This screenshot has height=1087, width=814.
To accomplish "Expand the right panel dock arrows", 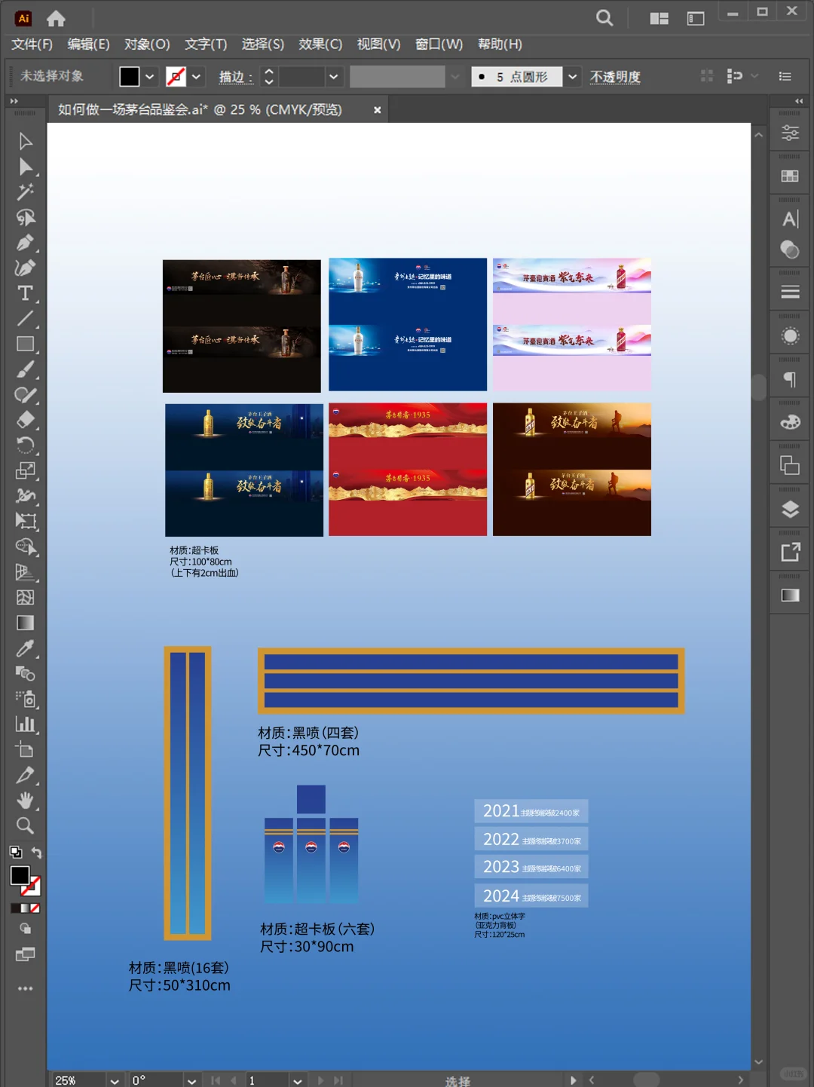I will [799, 101].
